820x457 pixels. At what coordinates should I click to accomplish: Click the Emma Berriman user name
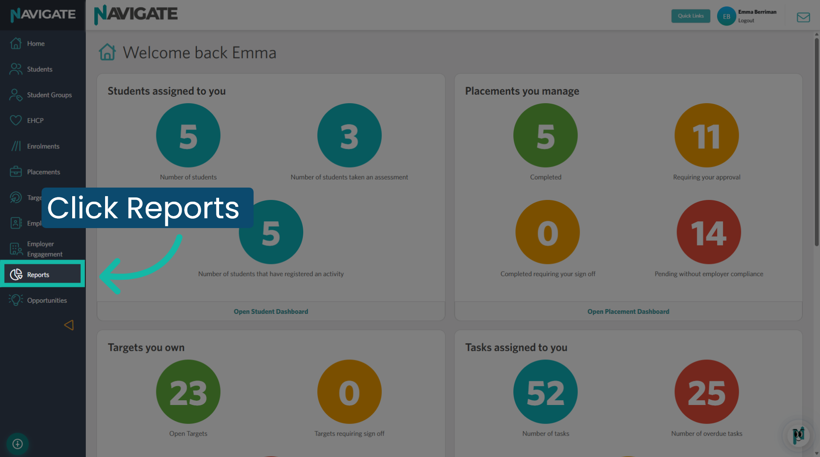point(757,12)
